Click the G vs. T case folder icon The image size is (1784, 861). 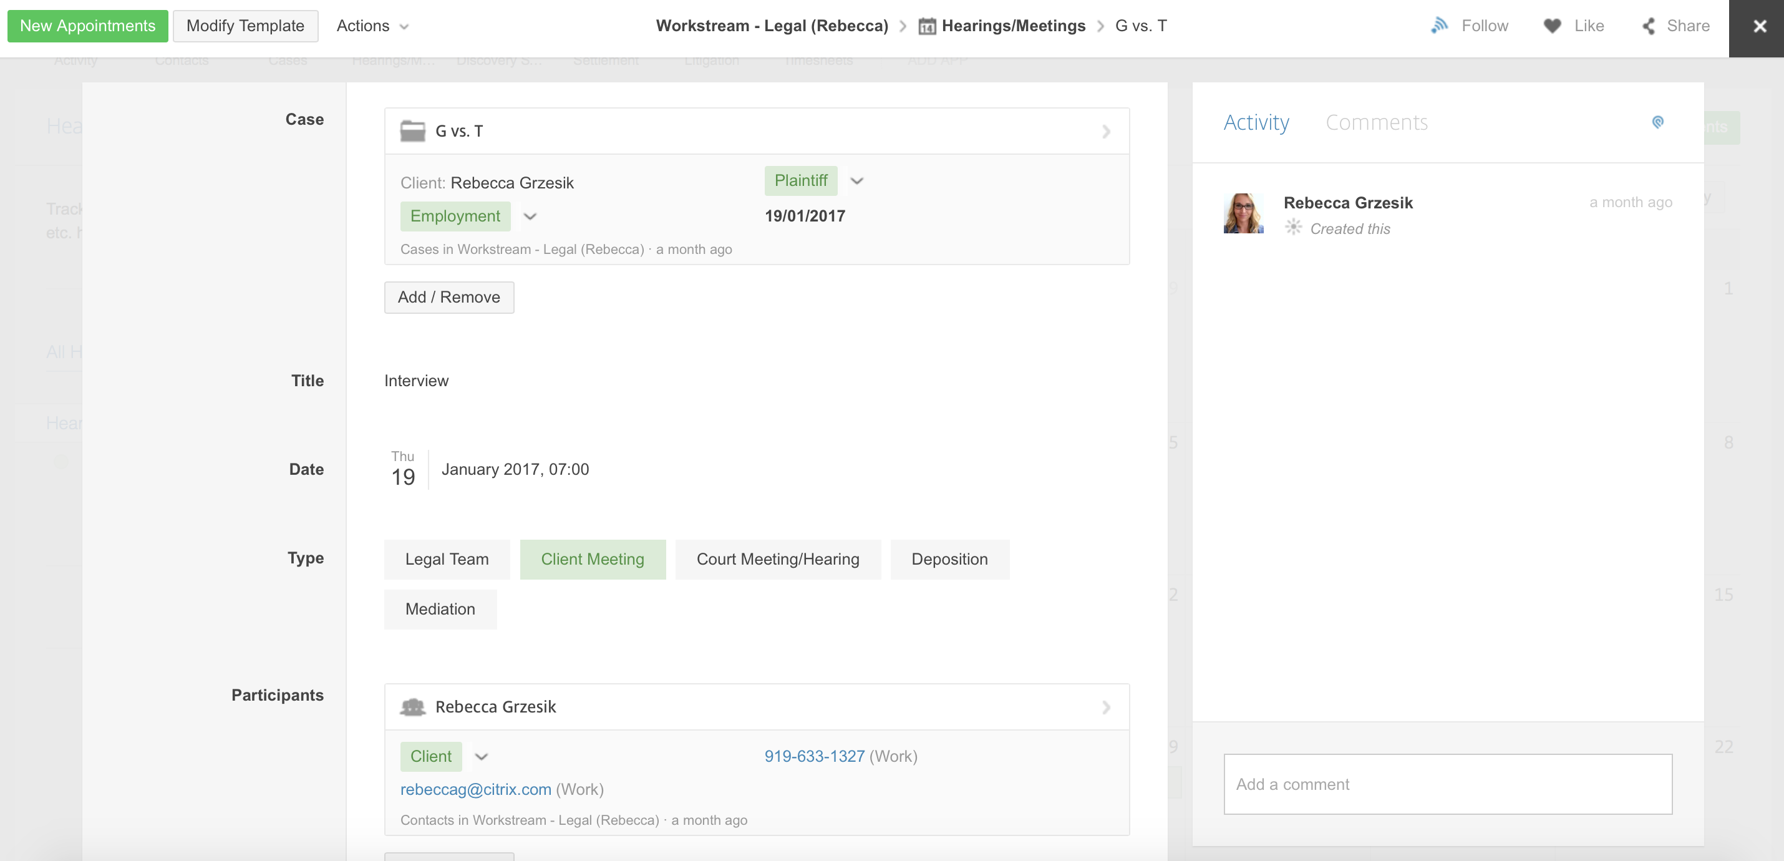point(413,131)
